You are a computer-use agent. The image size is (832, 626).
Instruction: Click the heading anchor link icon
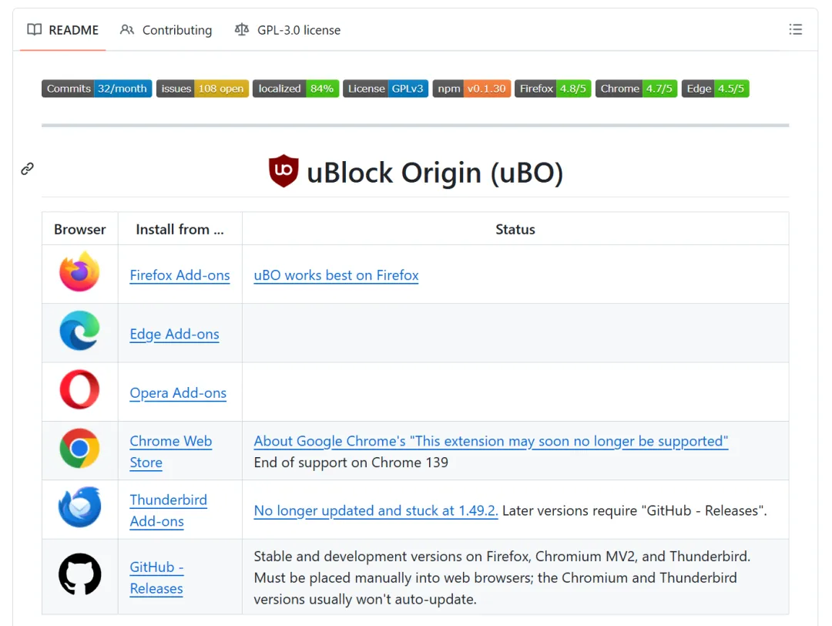pyautogui.click(x=28, y=169)
